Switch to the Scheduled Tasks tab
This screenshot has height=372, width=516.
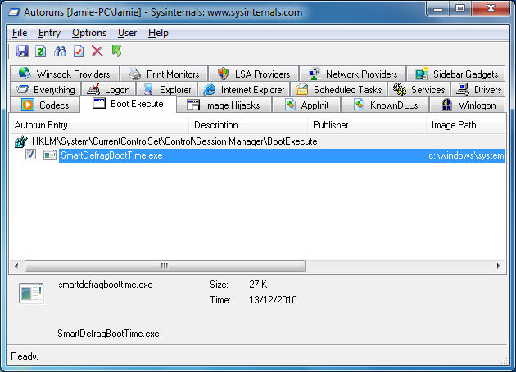[338, 89]
